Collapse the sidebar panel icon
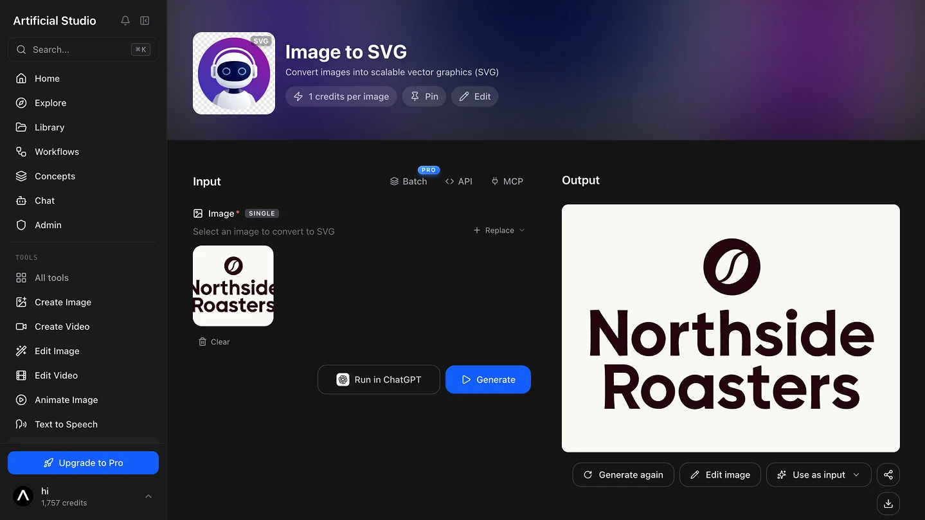The image size is (925, 520). 145,21
